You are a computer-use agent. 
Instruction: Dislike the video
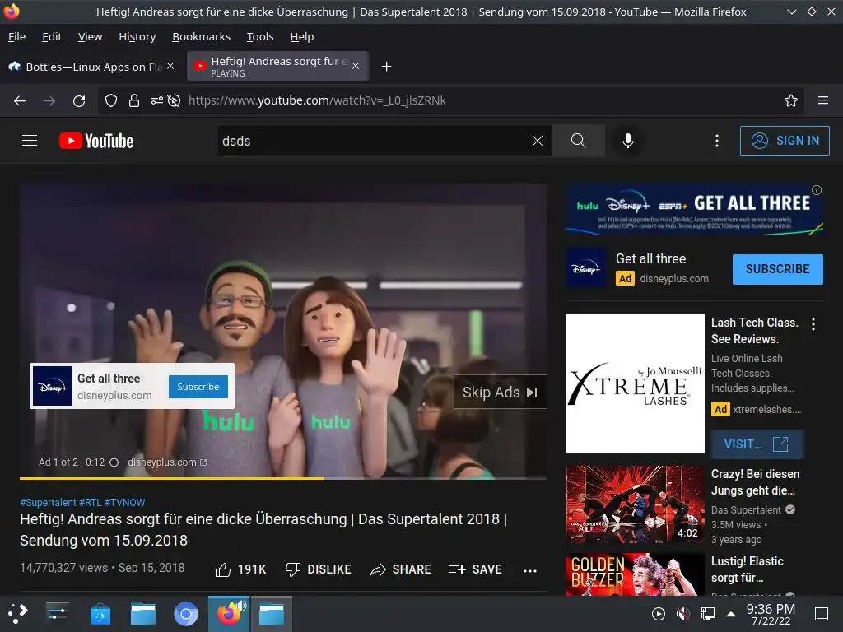319,569
